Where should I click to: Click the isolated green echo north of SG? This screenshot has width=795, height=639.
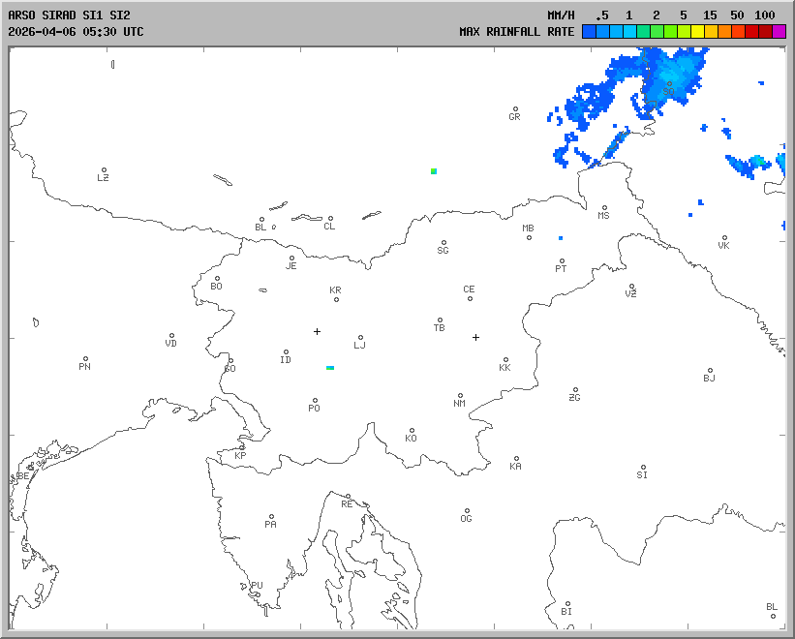pos(434,171)
